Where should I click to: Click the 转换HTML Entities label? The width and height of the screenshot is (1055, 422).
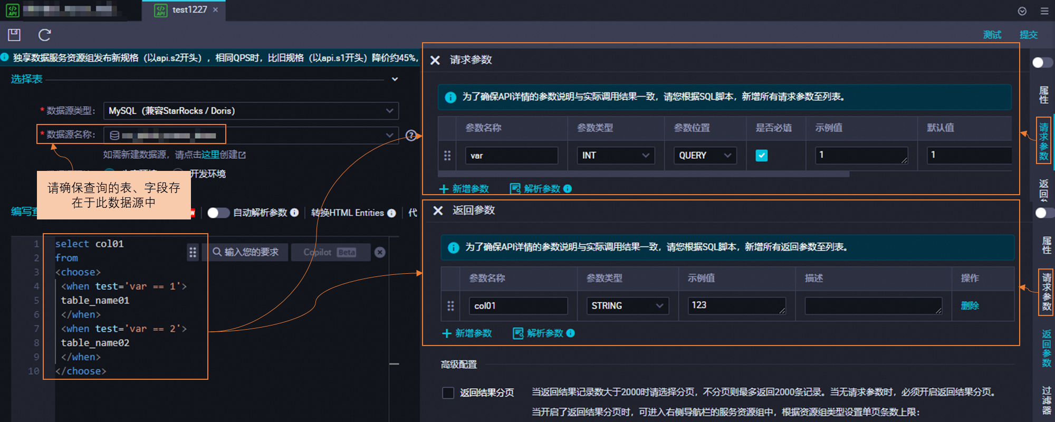(348, 213)
